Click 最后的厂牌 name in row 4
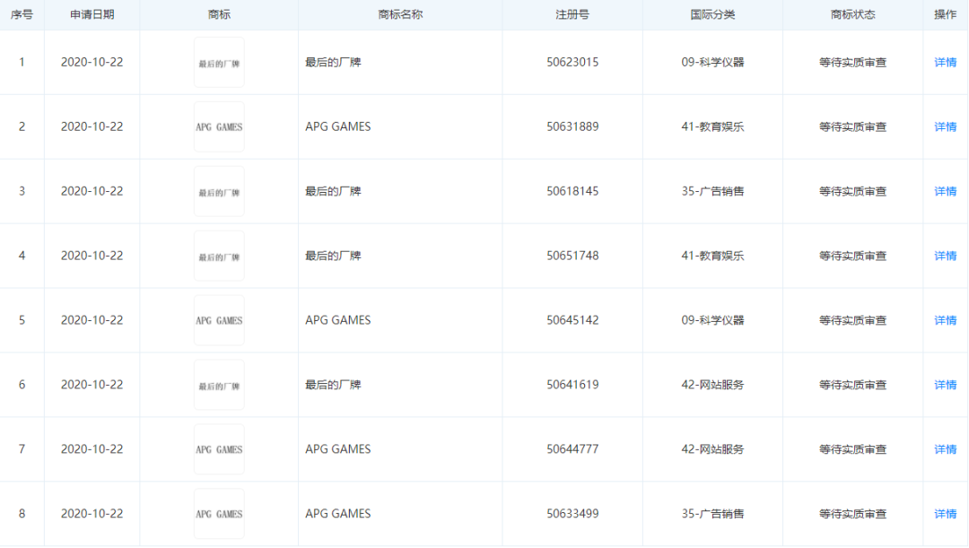 (333, 256)
